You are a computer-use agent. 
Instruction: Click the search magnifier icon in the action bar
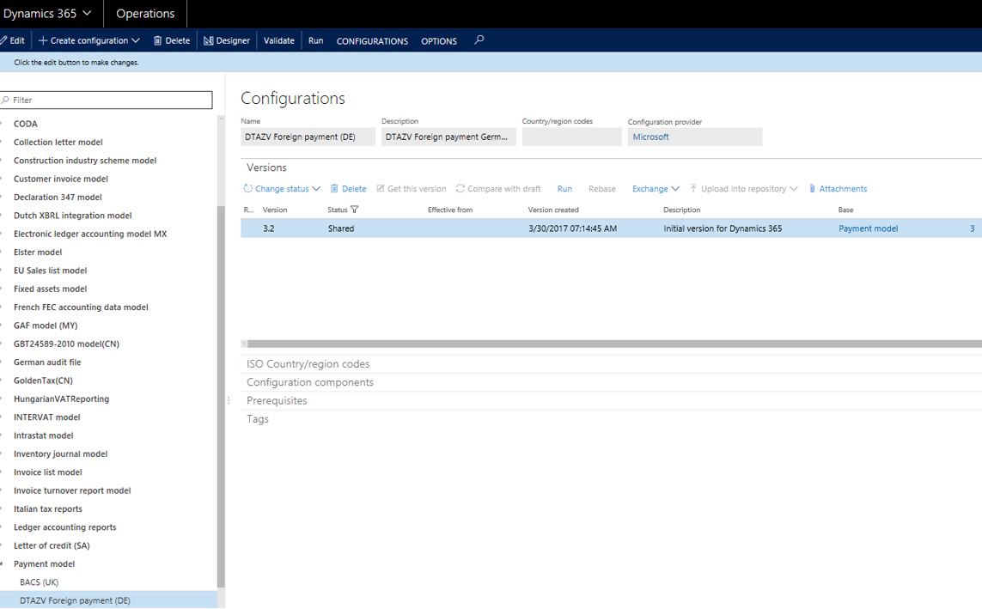[x=479, y=40]
